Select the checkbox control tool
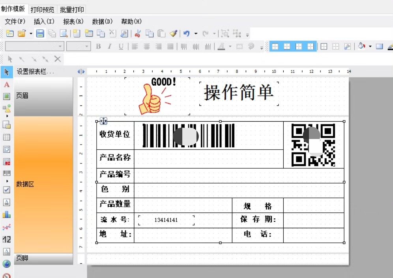The width and height of the screenshot is (393, 278). [x=7, y=190]
